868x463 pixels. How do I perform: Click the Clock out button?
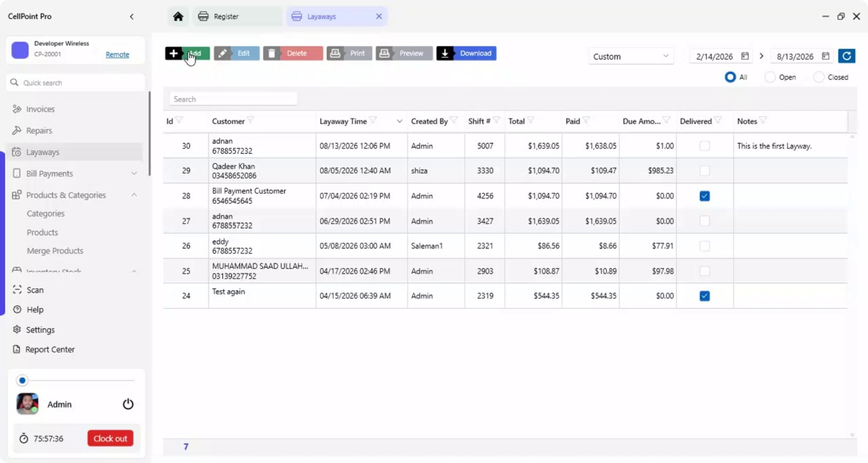[x=110, y=438]
